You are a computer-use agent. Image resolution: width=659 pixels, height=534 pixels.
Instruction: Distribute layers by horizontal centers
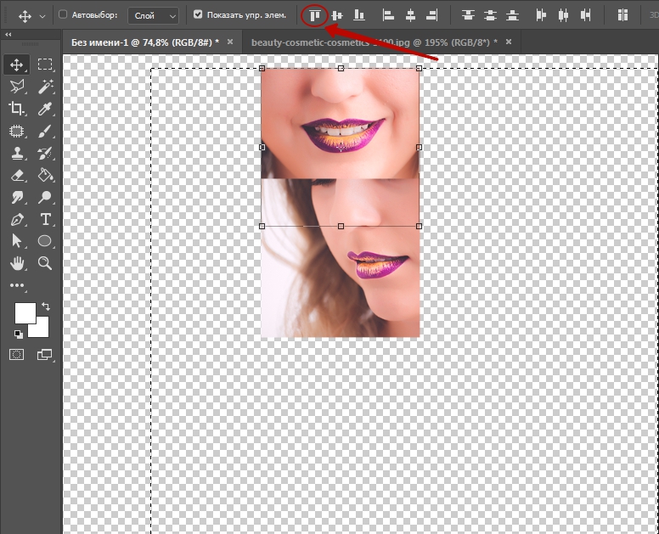(563, 15)
